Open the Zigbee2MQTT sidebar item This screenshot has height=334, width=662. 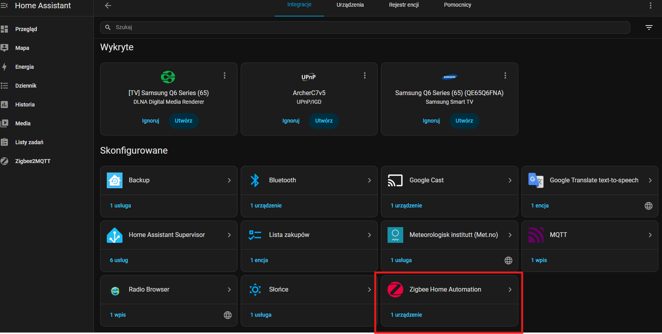(33, 161)
